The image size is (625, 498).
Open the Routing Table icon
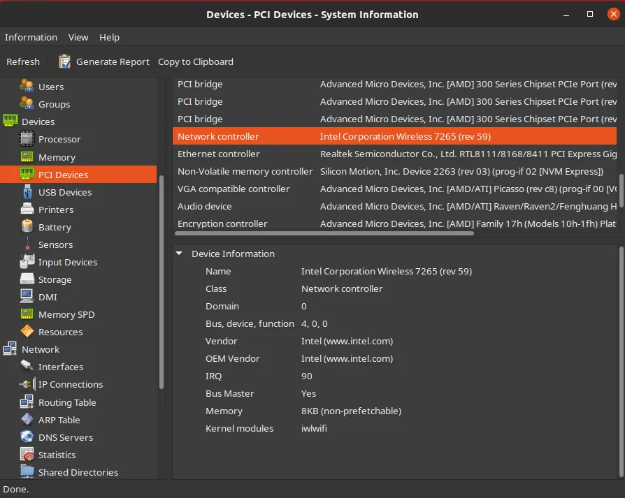(27, 402)
